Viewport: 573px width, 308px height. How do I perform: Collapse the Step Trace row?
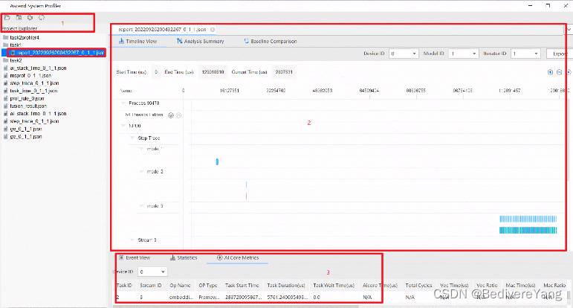tap(132, 138)
